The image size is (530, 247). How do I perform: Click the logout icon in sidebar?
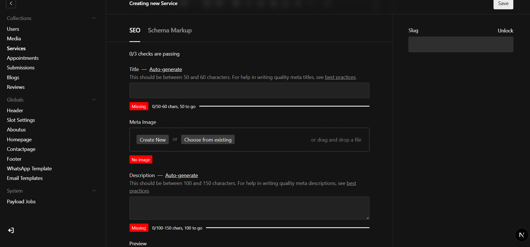11,230
